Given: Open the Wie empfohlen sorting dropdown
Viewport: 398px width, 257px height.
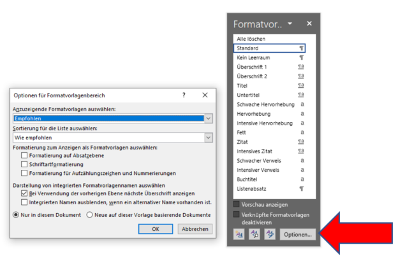Looking at the screenshot, I should (x=208, y=137).
